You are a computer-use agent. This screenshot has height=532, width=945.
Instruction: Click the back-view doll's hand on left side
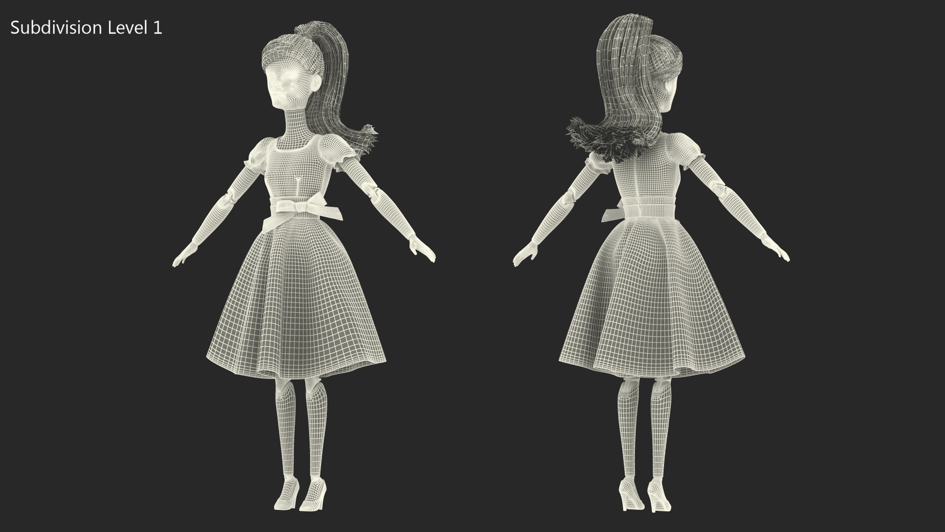coord(526,254)
